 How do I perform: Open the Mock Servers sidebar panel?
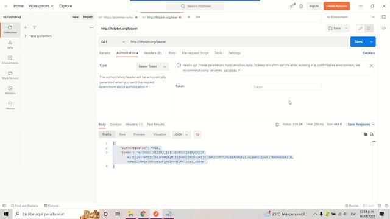[x=10, y=75]
